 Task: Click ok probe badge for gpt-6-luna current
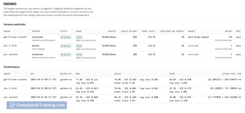pyautogui.click(x=79, y=37)
